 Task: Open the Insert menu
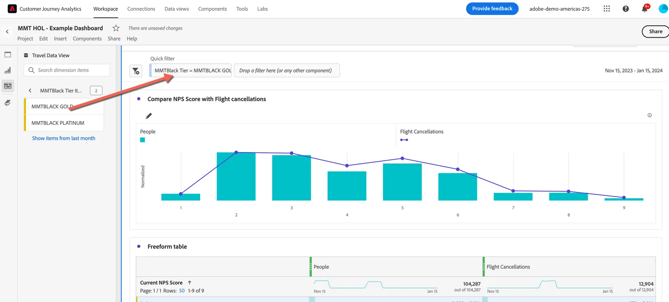click(60, 38)
